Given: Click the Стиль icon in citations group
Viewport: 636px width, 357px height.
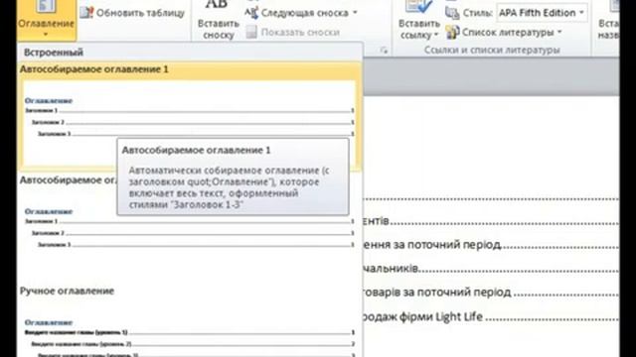Looking at the screenshot, I should tap(452, 13).
